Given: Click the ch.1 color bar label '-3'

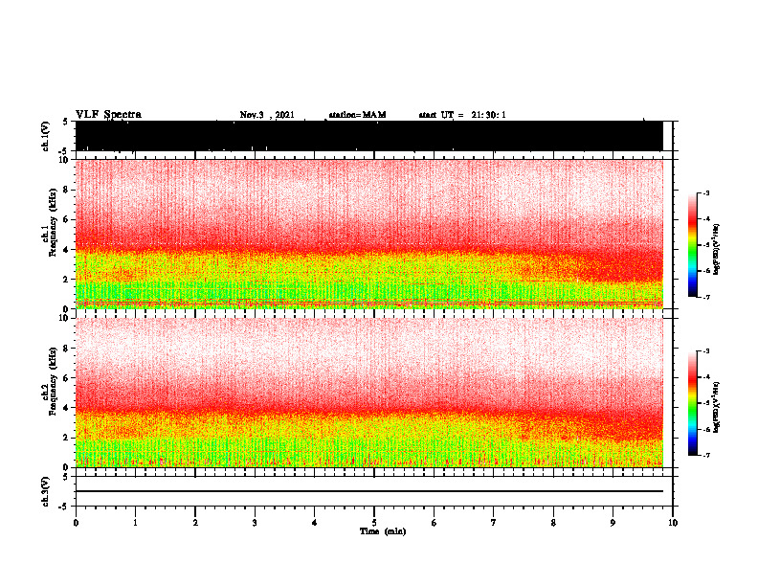Looking at the screenshot, I should click(705, 192).
